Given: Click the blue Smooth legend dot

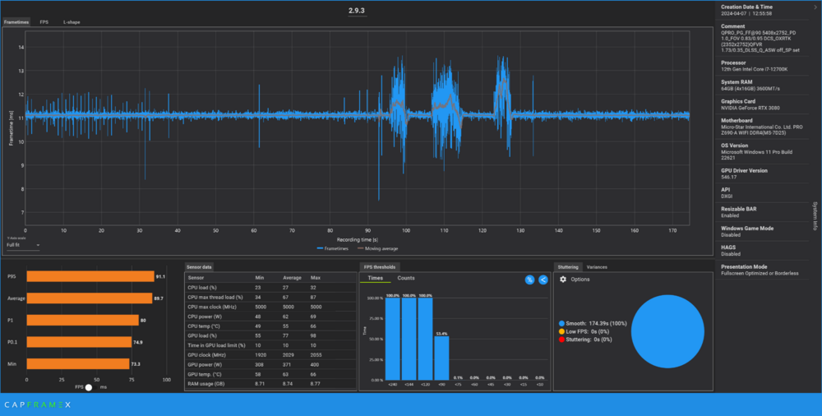Looking at the screenshot, I should (561, 324).
